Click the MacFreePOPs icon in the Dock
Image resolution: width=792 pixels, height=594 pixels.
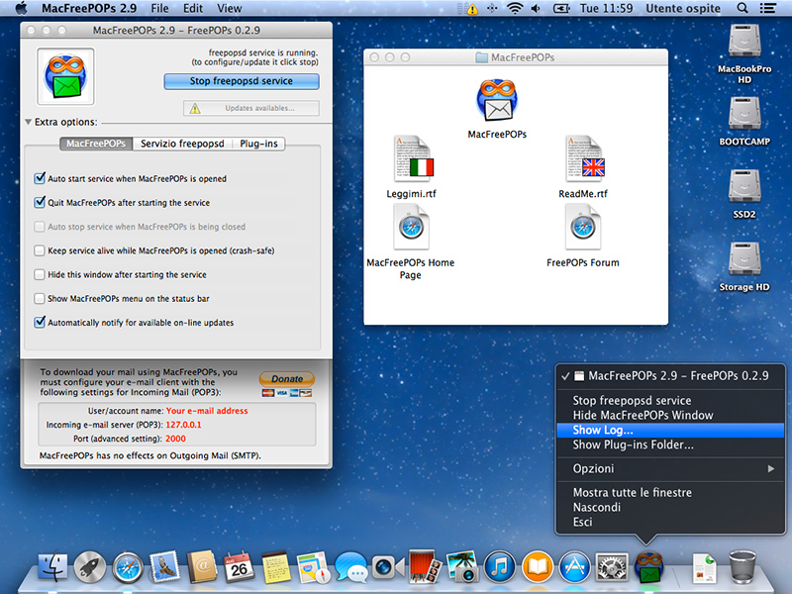click(x=649, y=567)
